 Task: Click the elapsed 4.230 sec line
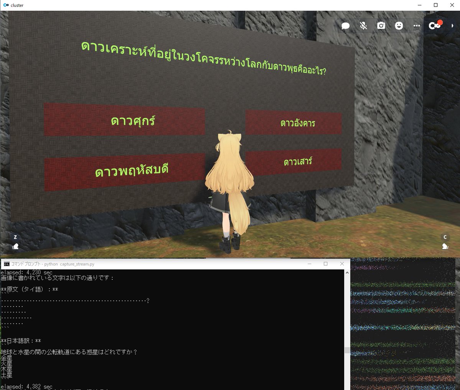(26, 273)
